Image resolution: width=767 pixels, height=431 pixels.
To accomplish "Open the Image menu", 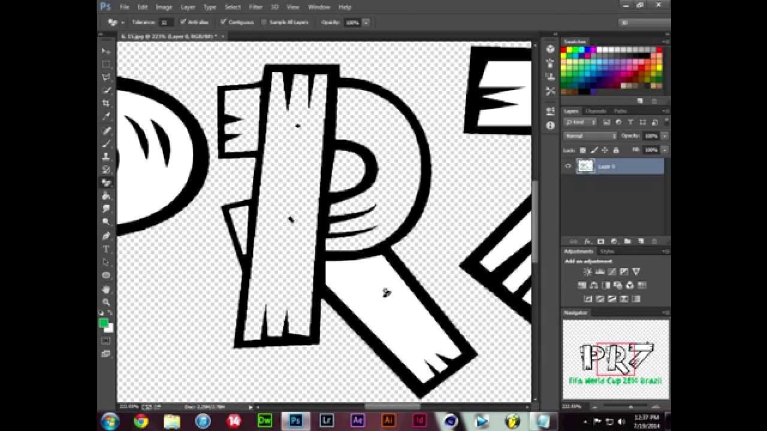I will pos(164,7).
